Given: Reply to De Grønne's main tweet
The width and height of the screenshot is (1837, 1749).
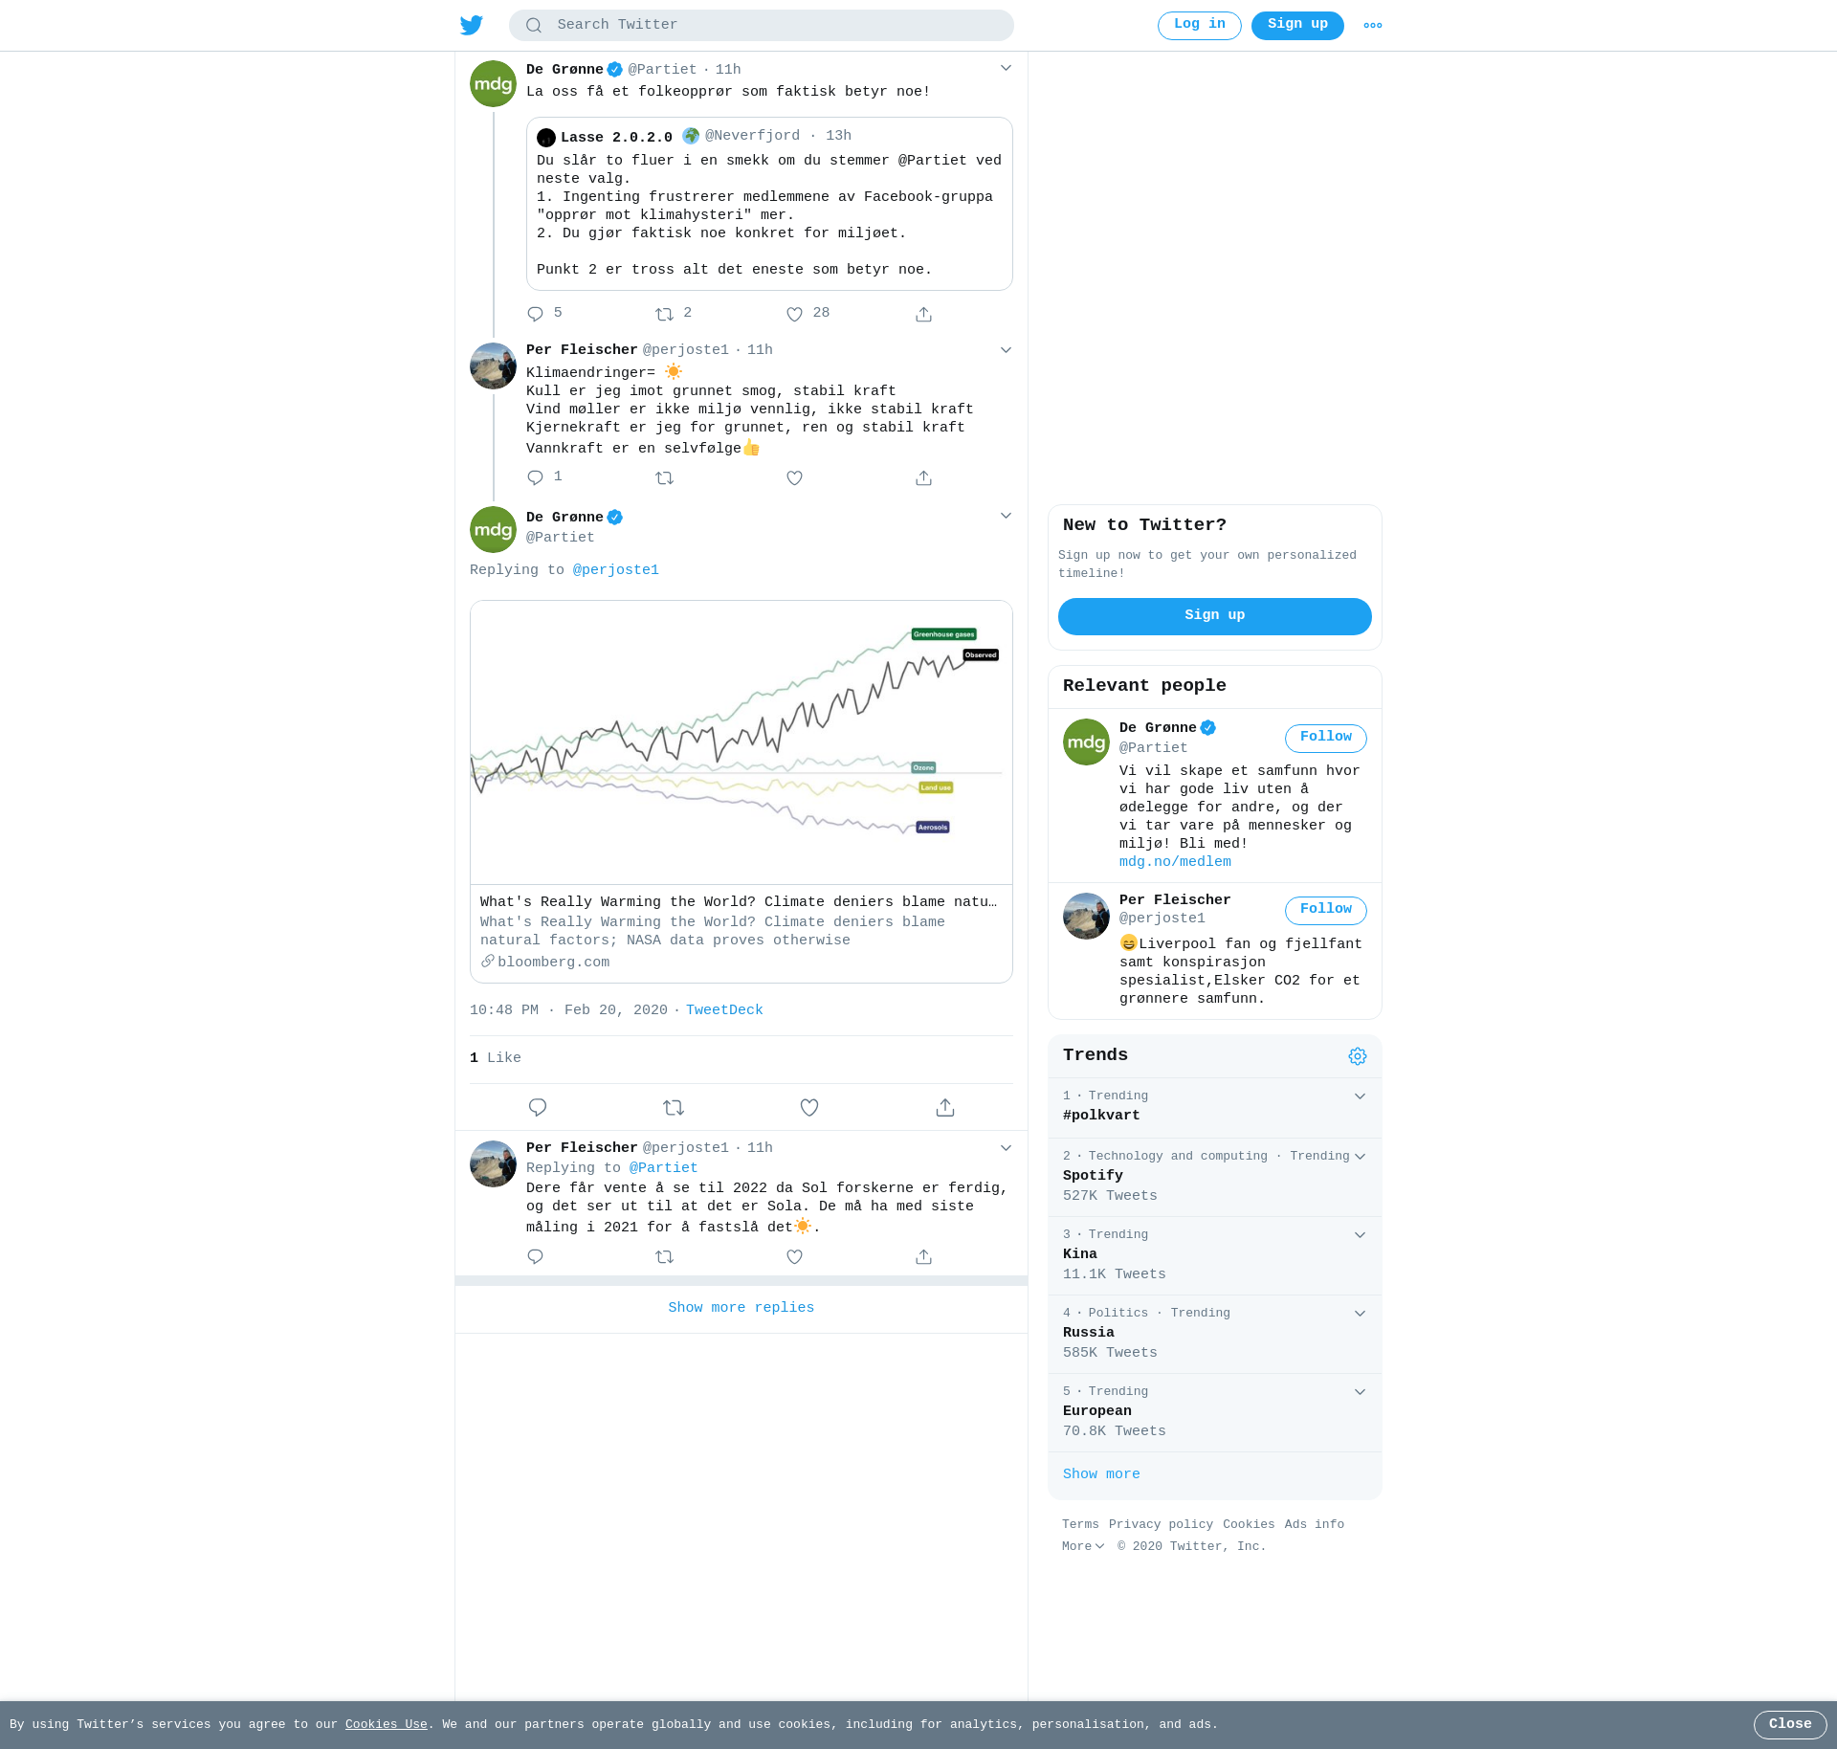Looking at the screenshot, I should pyautogui.click(x=538, y=1107).
